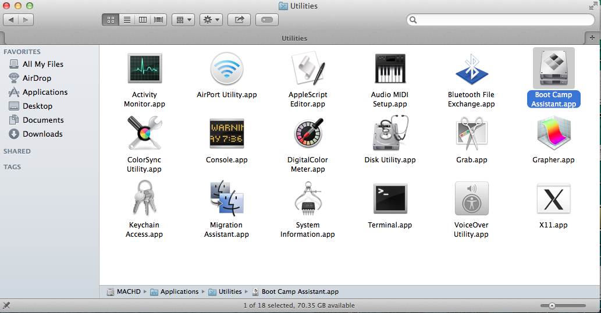Select Disk Utility app icon
The width and height of the screenshot is (601, 313).
[x=390, y=133]
